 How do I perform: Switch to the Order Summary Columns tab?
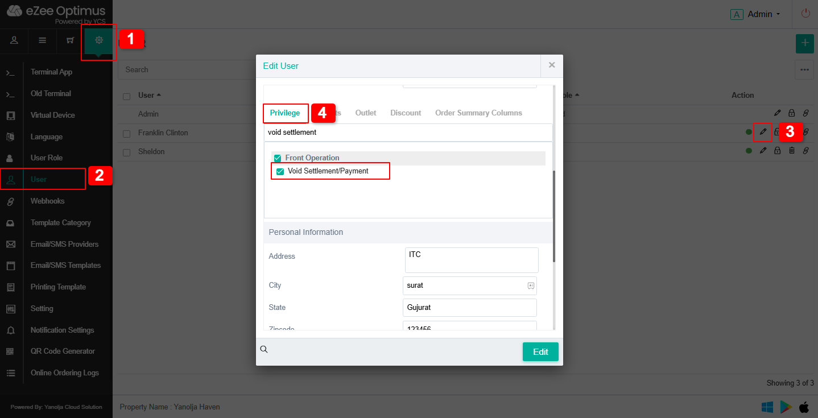point(478,113)
